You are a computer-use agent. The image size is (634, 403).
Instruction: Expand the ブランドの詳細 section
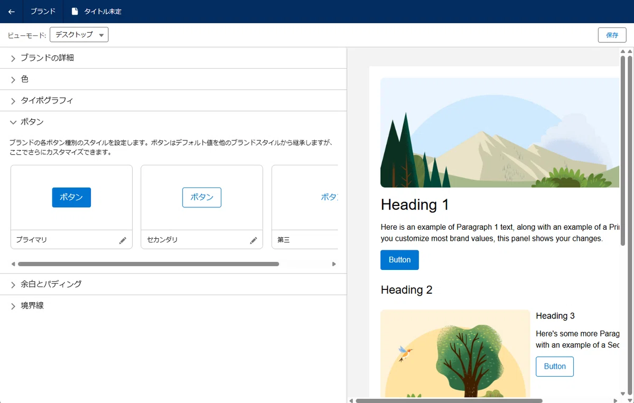point(173,58)
